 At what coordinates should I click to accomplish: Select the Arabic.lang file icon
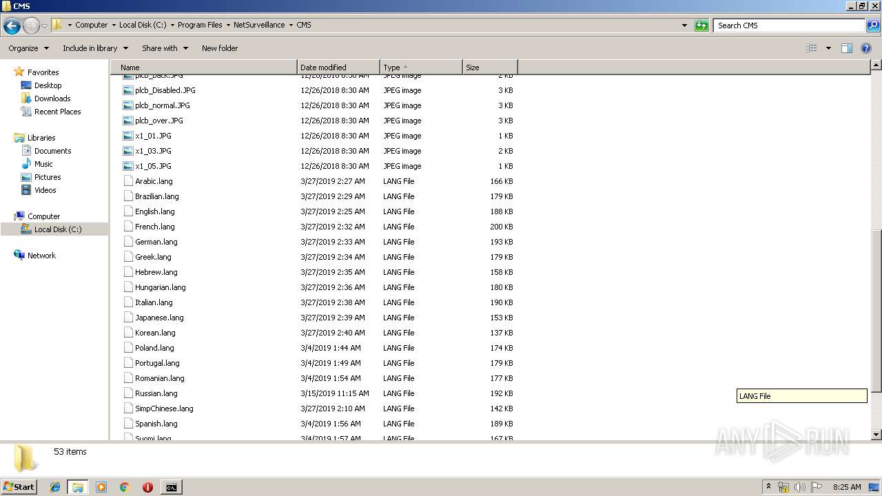(x=128, y=181)
